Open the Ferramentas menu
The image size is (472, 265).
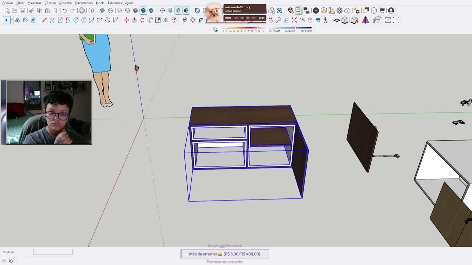[84, 3]
